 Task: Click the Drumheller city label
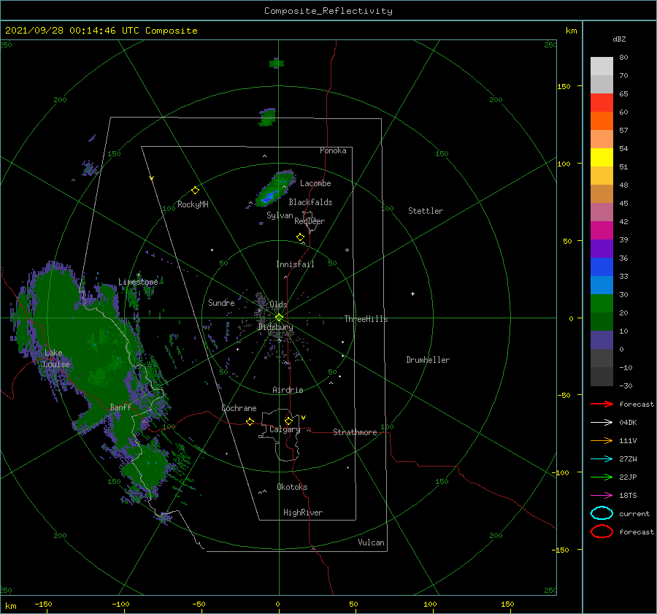[428, 360]
